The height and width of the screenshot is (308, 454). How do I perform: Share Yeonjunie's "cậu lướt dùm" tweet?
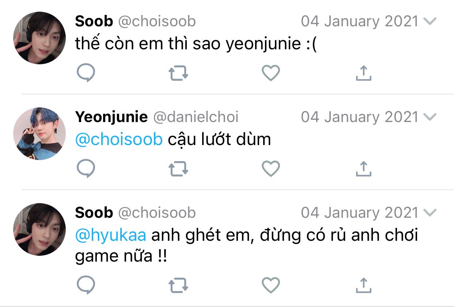[x=363, y=169]
